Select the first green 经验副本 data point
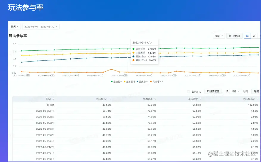 22,51
